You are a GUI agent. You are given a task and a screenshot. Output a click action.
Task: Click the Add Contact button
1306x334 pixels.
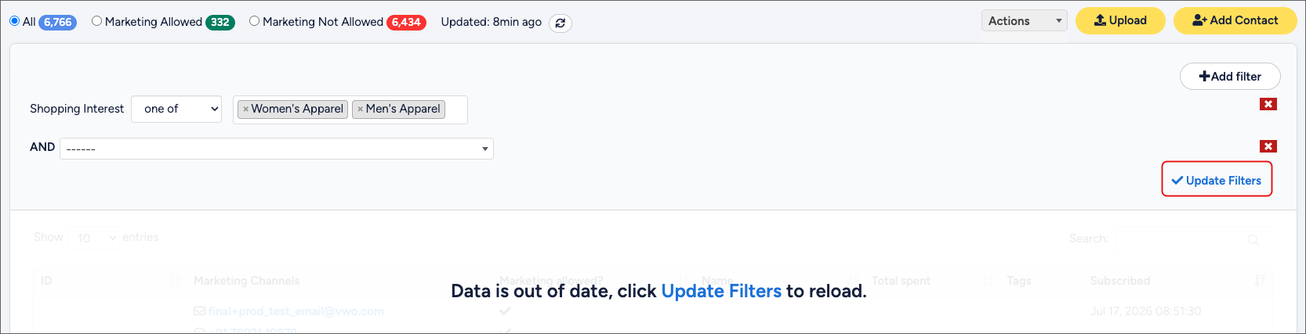(x=1235, y=21)
